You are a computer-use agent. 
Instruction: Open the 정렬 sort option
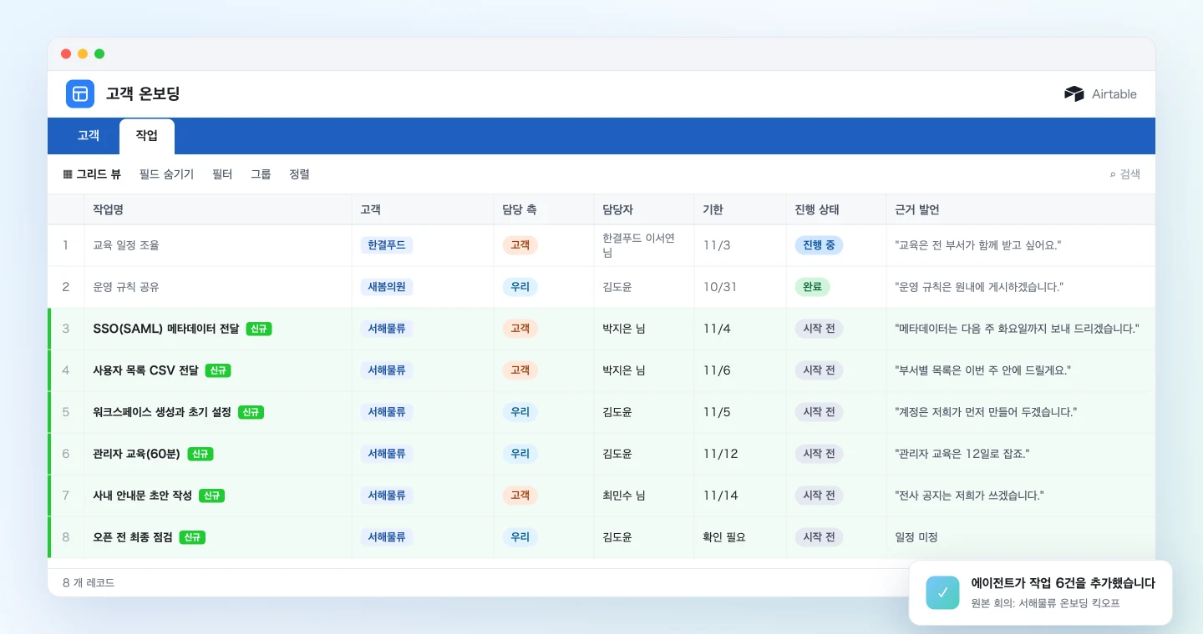click(299, 174)
